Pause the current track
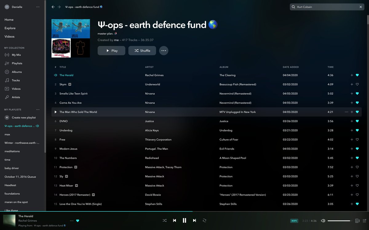369x230 pixels. (184, 220)
